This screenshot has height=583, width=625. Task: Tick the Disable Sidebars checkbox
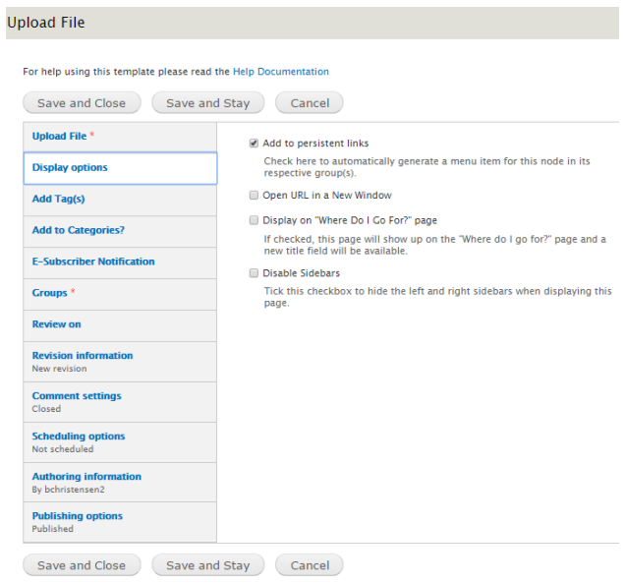[254, 273]
